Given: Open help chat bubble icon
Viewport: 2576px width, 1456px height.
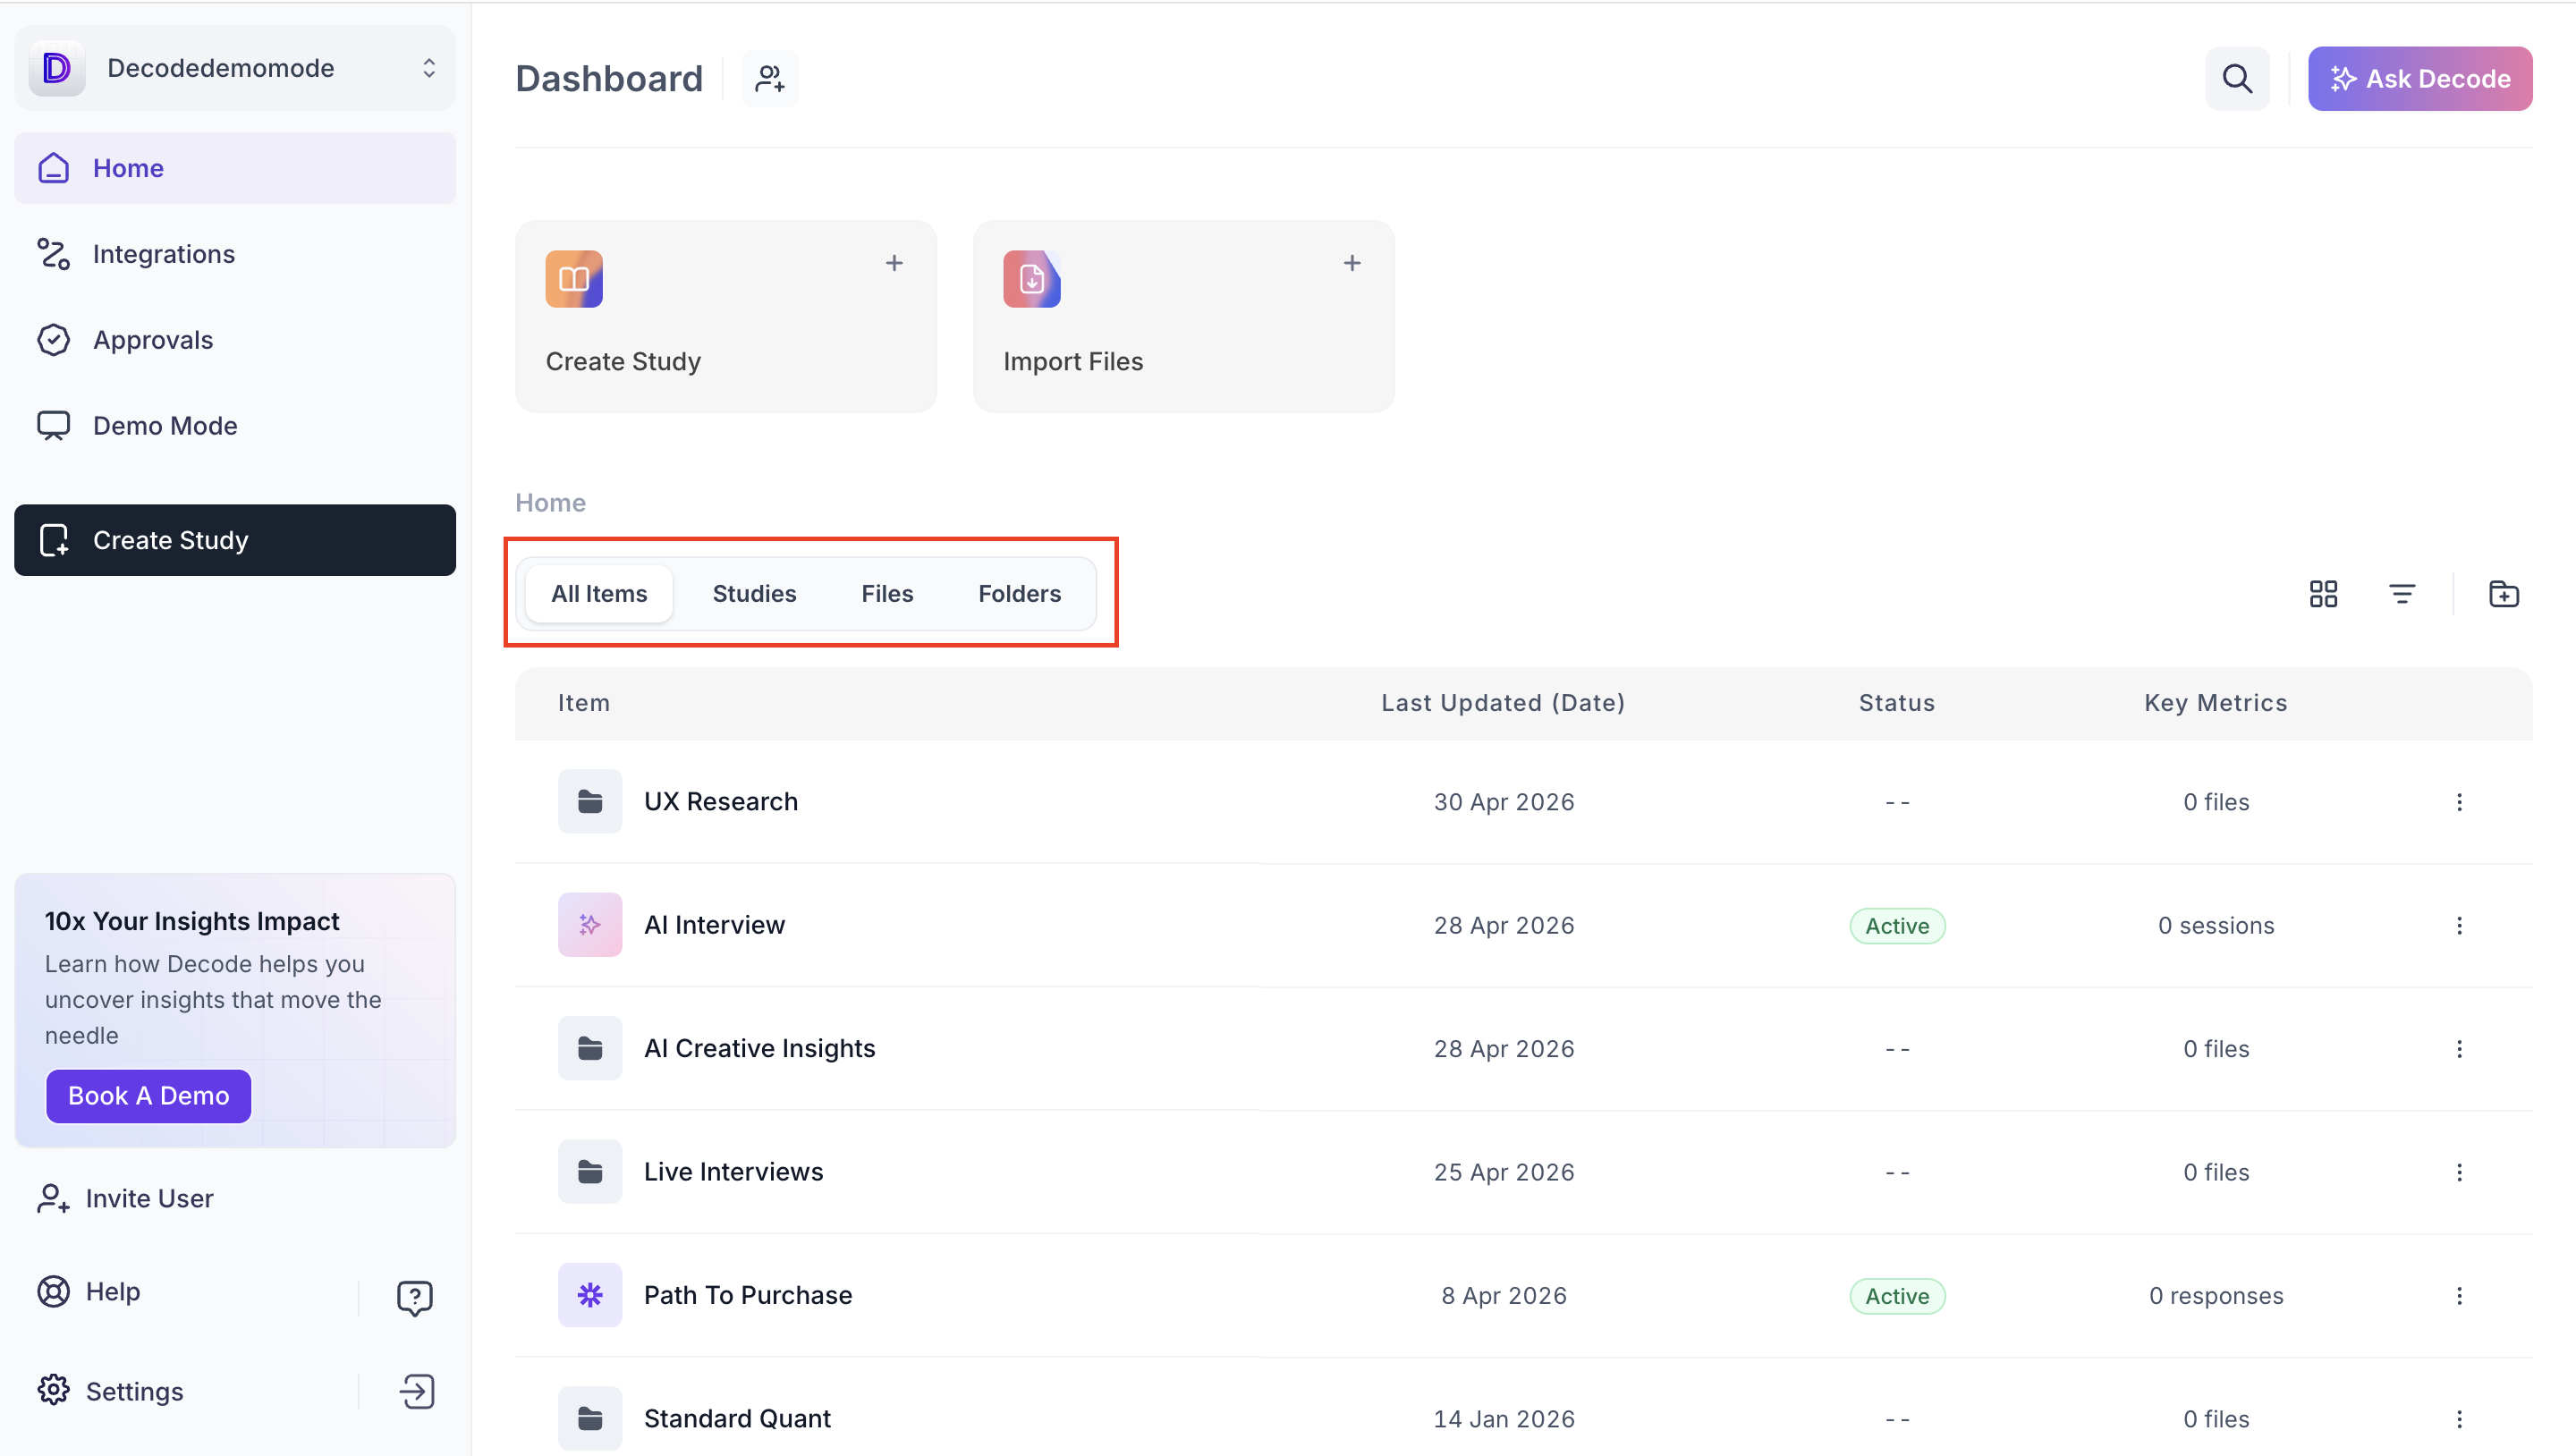Looking at the screenshot, I should coord(414,1297).
